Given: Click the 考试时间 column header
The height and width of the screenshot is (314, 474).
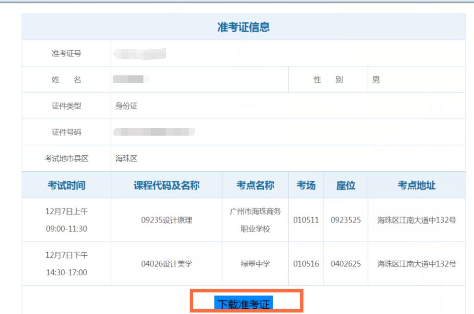Looking at the screenshot, I should coord(66,185).
